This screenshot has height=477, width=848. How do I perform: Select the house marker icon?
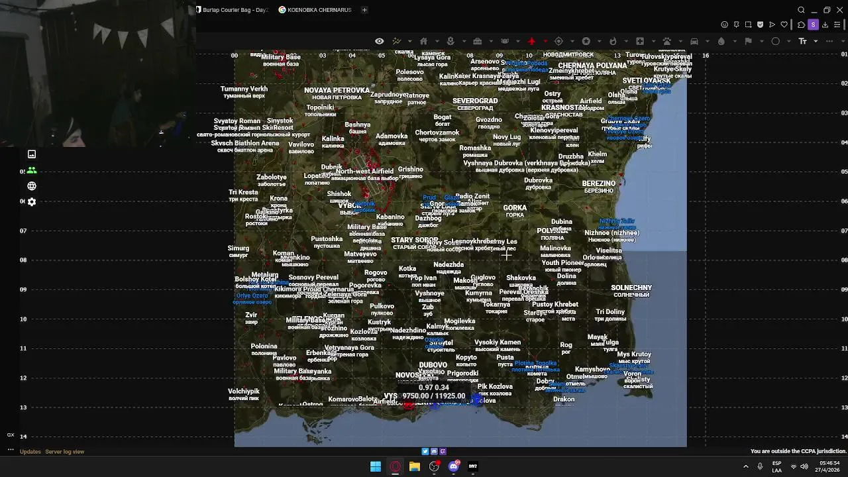(x=423, y=41)
